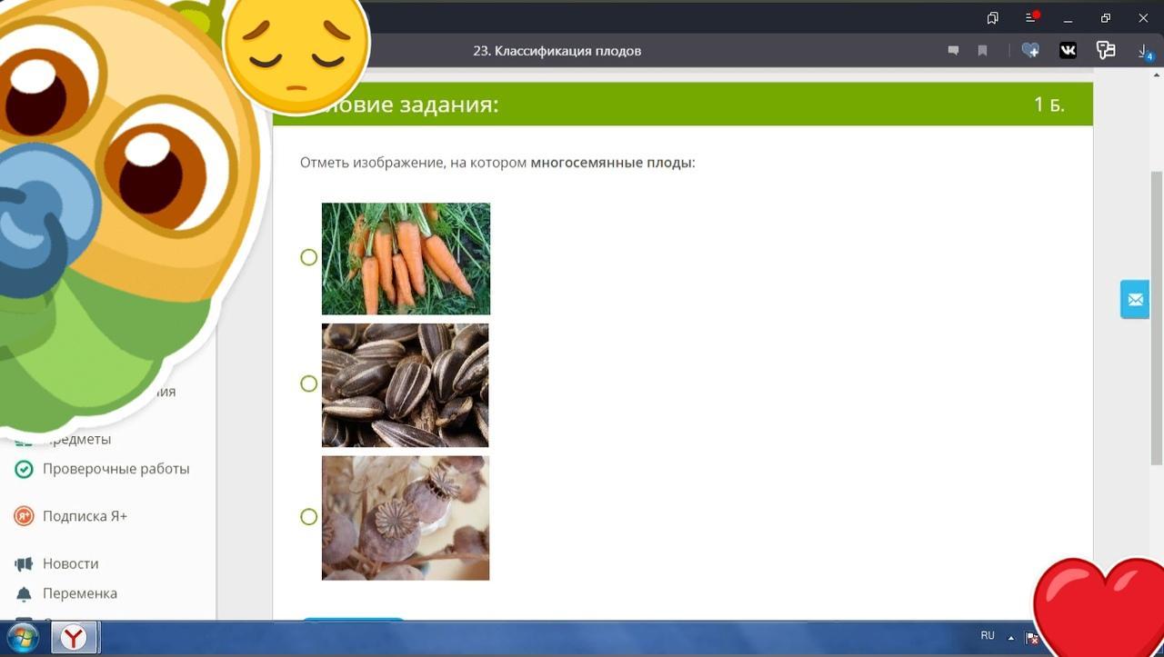Open the Подписка Я+ link
This screenshot has width=1164, height=657.
(x=85, y=516)
